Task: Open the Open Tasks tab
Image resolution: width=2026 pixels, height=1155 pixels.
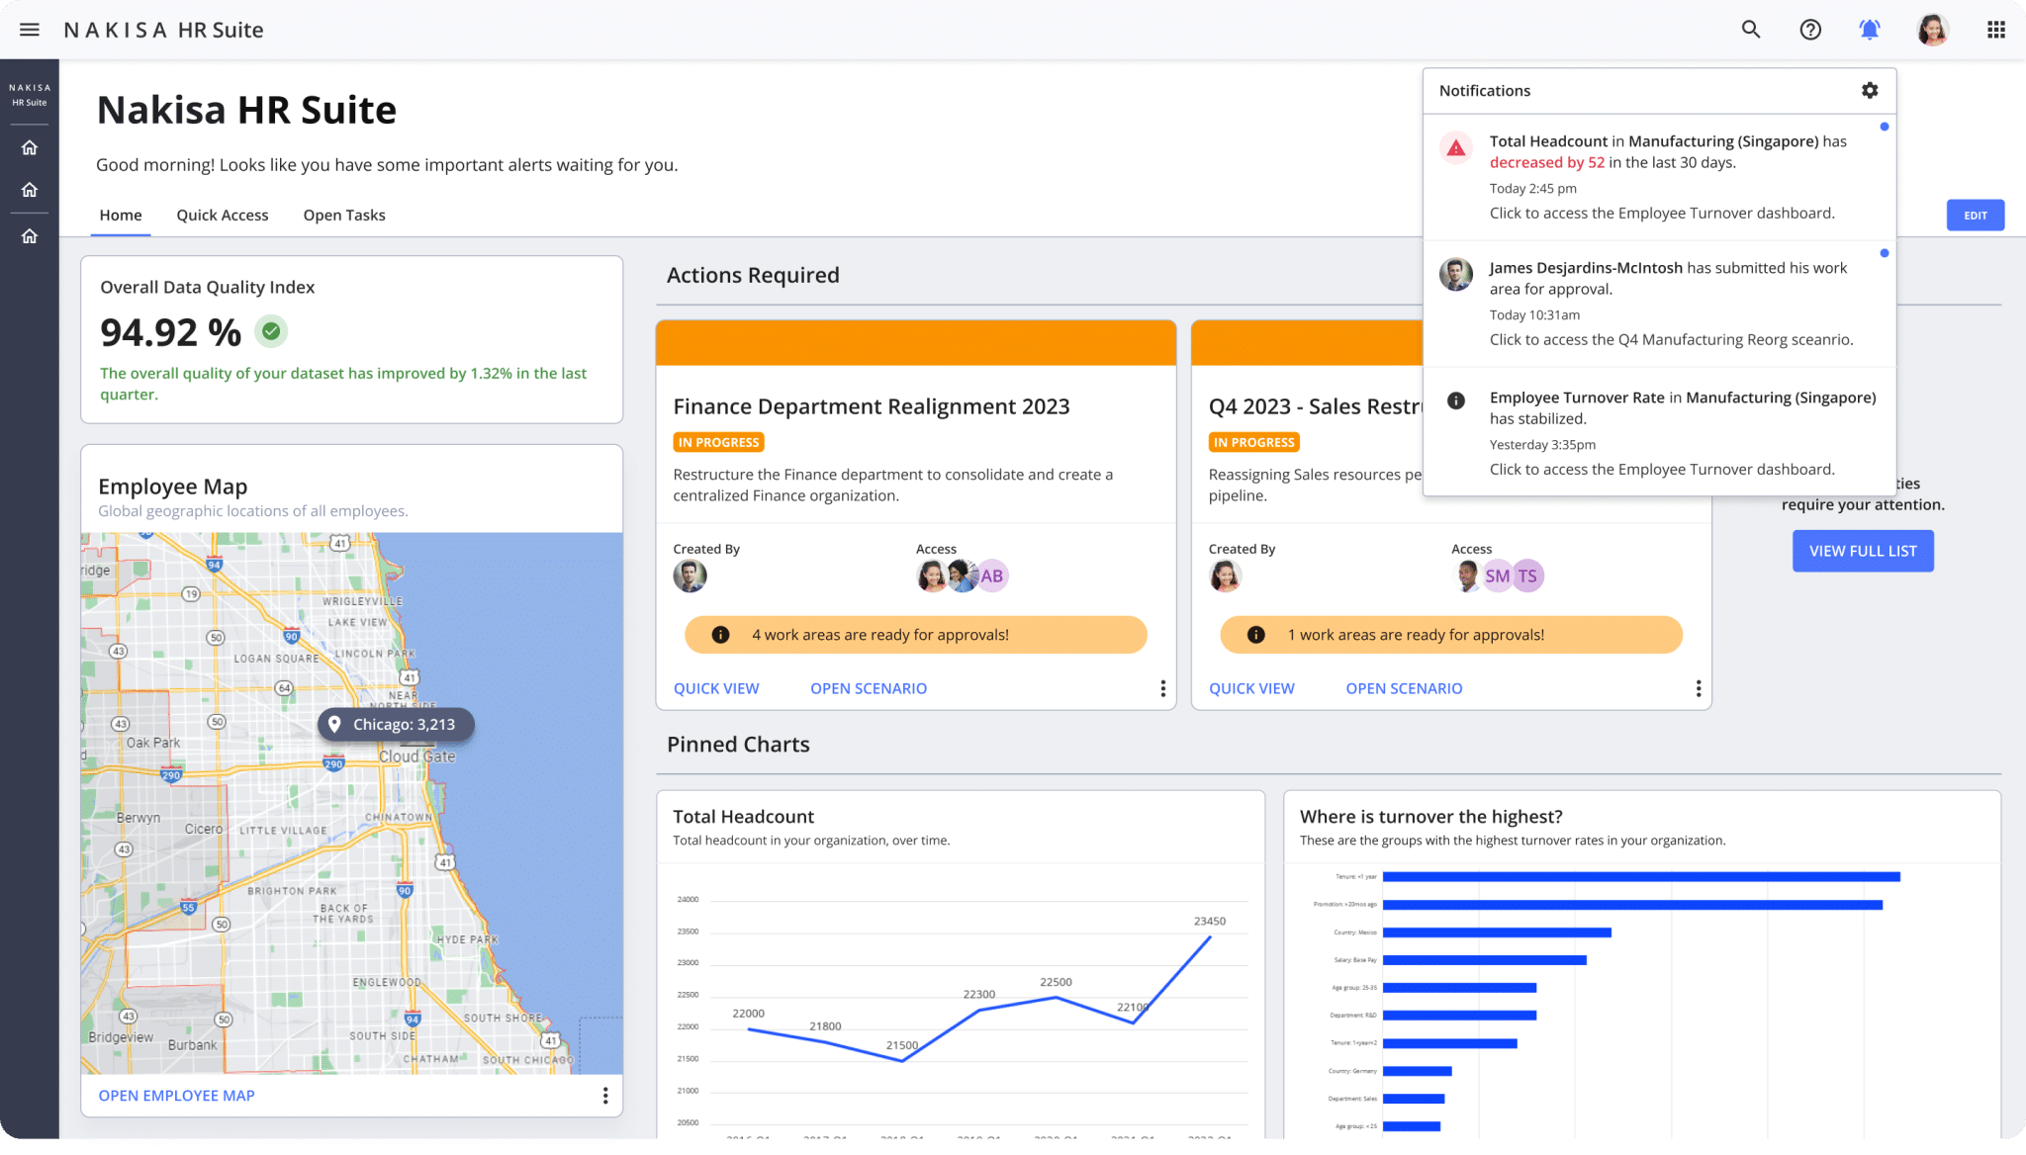Action: pyautogui.click(x=343, y=215)
